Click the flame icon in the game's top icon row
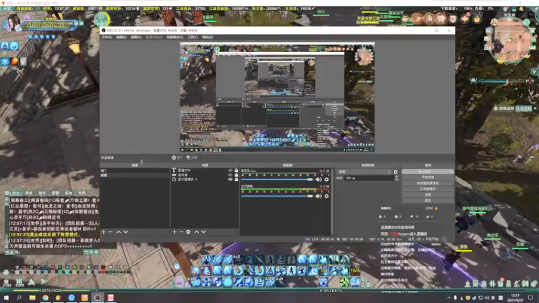539x303 pixels. point(477,19)
